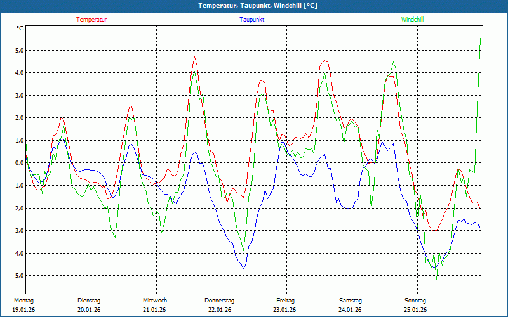The height and width of the screenshot is (317, 508).
Task: Click the Montag day label
Action: 23,301
